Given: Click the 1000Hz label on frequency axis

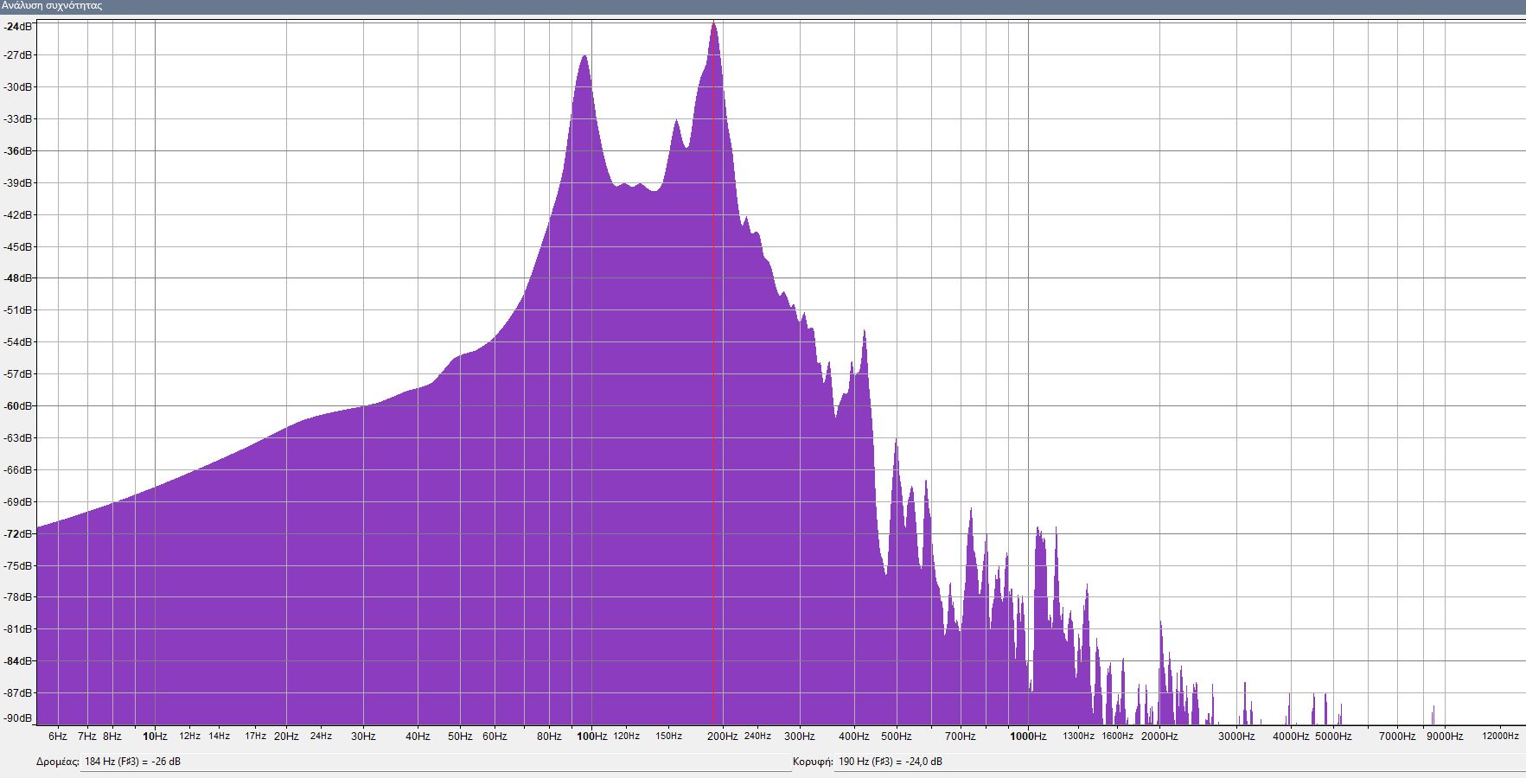Looking at the screenshot, I should tap(1028, 737).
